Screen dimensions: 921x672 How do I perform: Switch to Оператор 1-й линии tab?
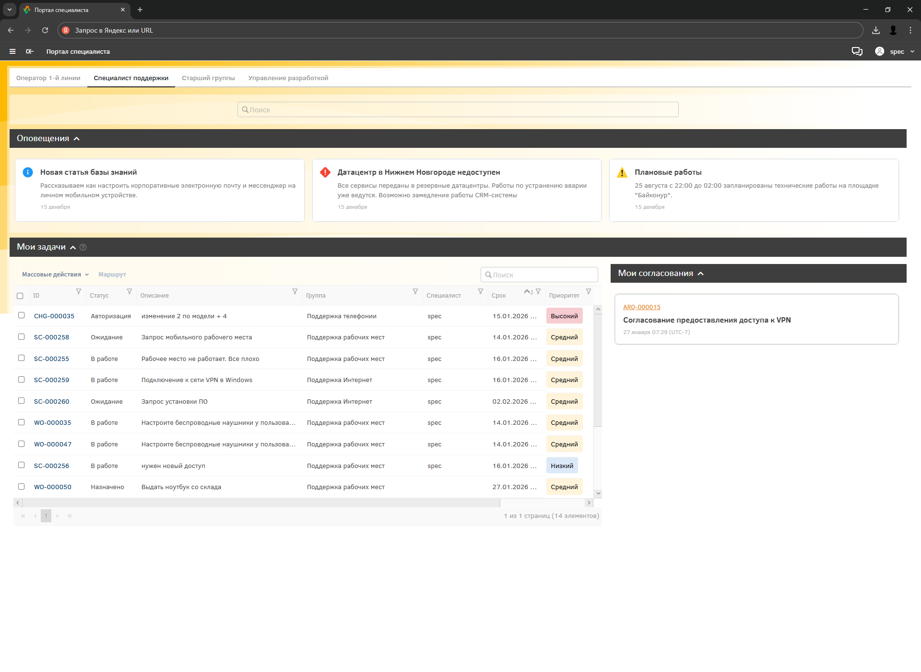click(x=48, y=78)
